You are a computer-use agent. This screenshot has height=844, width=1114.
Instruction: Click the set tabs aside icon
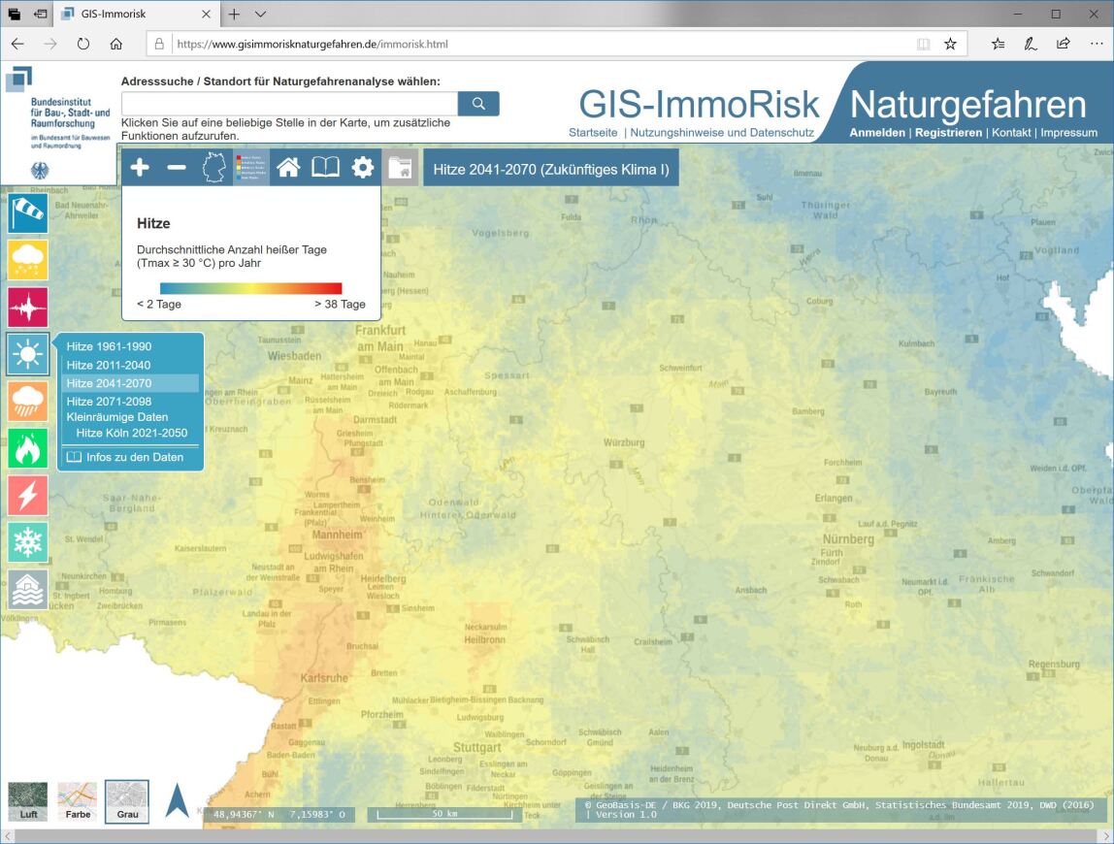tap(41, 15)
